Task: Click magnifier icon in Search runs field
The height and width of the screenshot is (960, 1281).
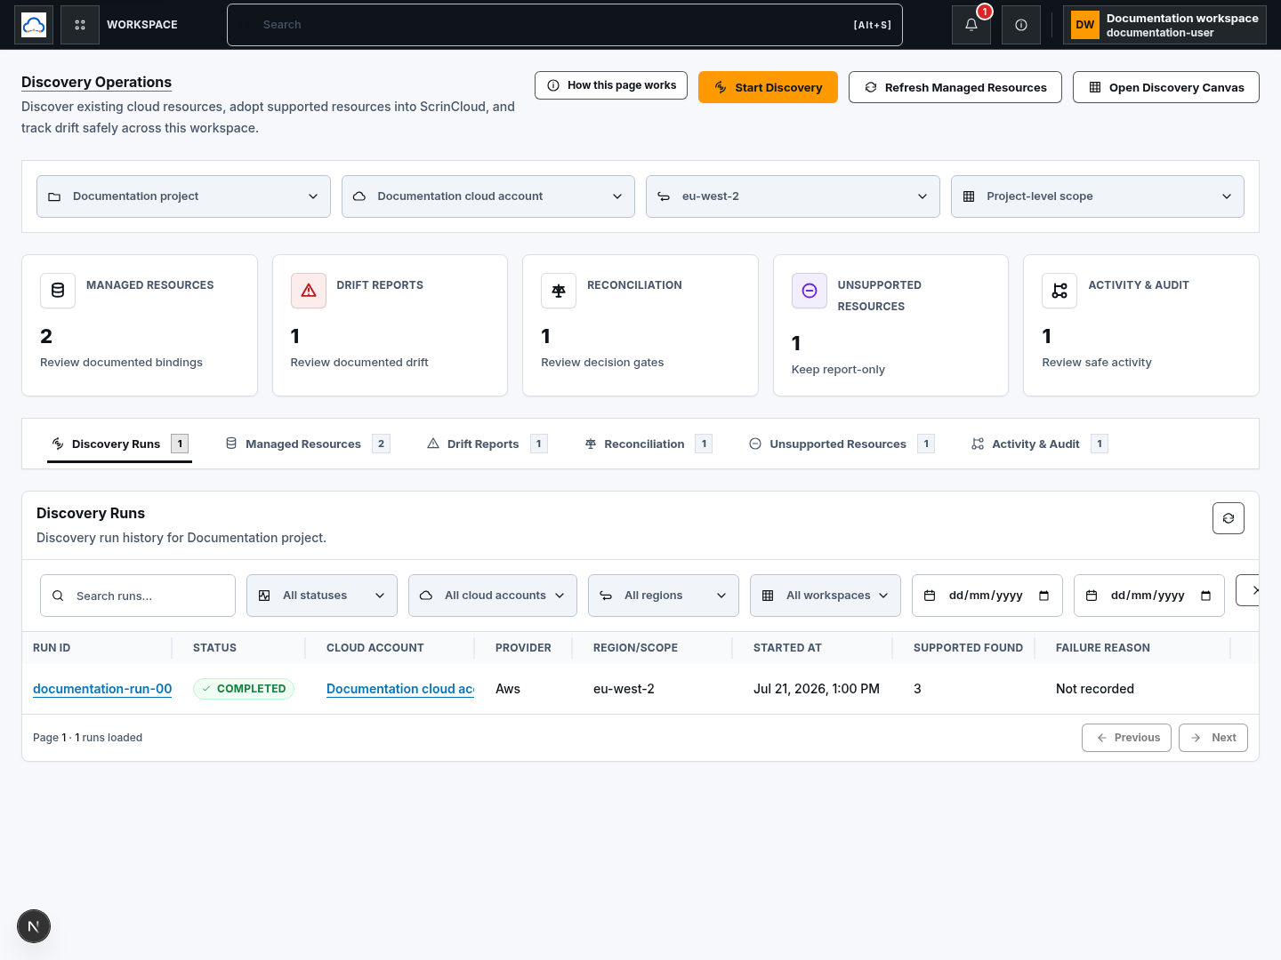Action: click(x=58, y=596)
